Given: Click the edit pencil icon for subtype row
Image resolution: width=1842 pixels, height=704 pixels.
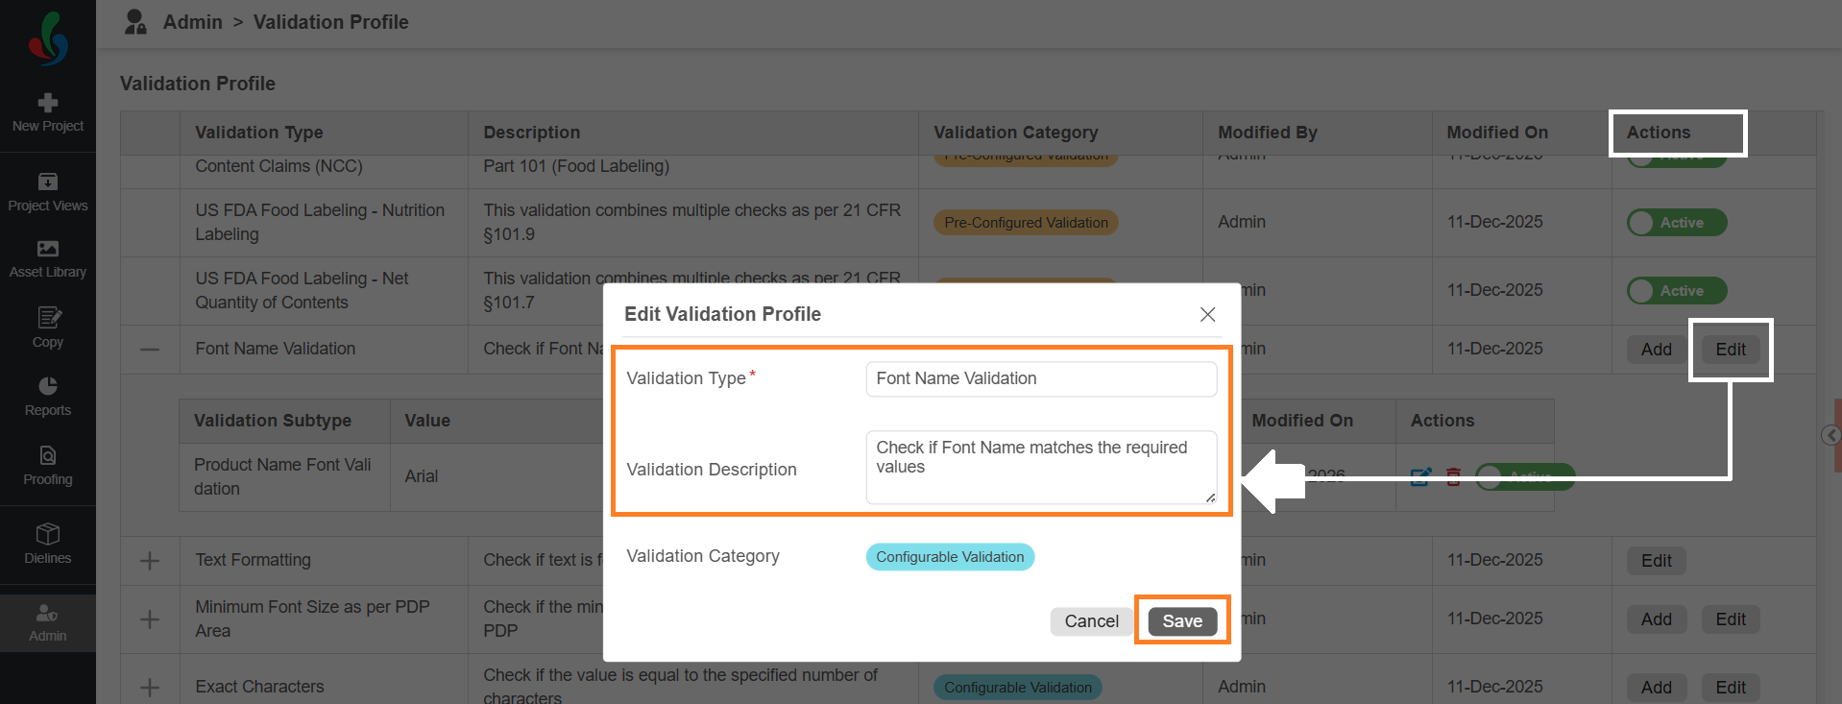Looking at the screenshot, I should coord(1420,476).
